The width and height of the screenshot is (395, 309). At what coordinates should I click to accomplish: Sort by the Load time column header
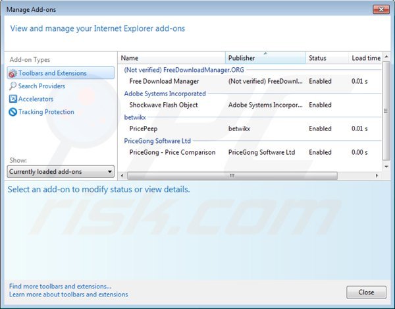pos(365,58)
